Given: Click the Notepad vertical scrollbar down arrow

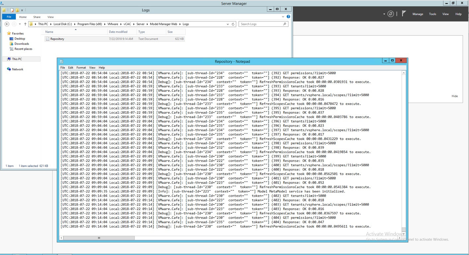Looking at the screenshot, I should click(404, 233).
